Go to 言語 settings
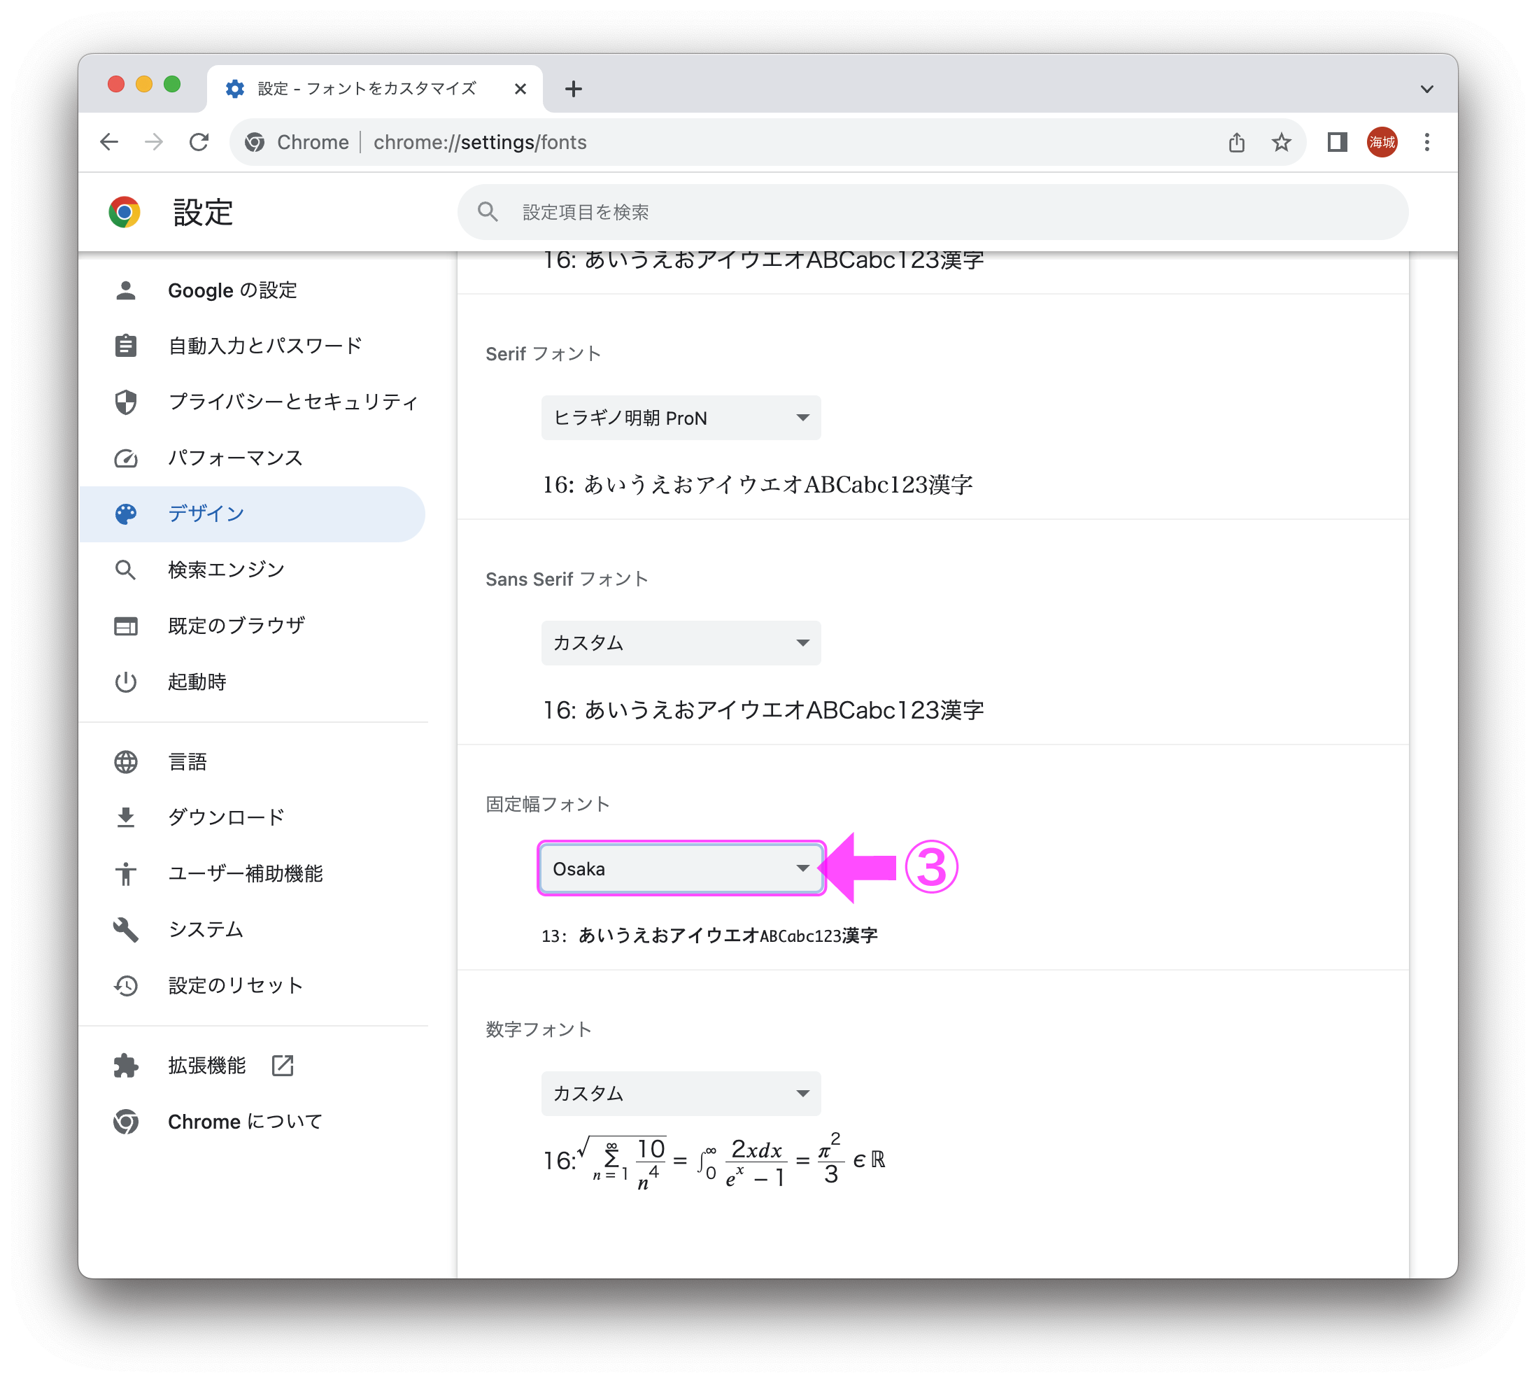1537x1382 pixels. tap(253, 761)
